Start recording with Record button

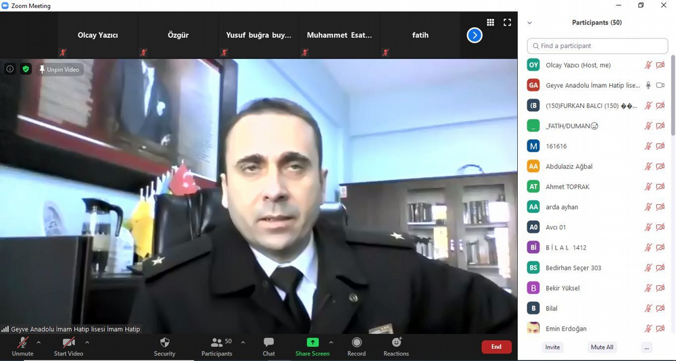(356, 347)
